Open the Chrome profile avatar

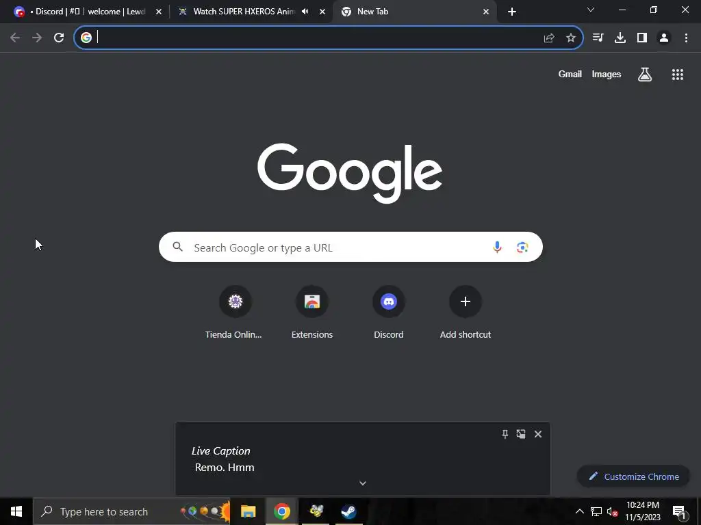click(x=664, y=38)
